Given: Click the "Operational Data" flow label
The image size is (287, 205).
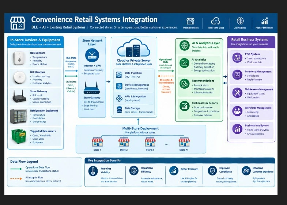Looking at the screenshot, I should [166, 61].
